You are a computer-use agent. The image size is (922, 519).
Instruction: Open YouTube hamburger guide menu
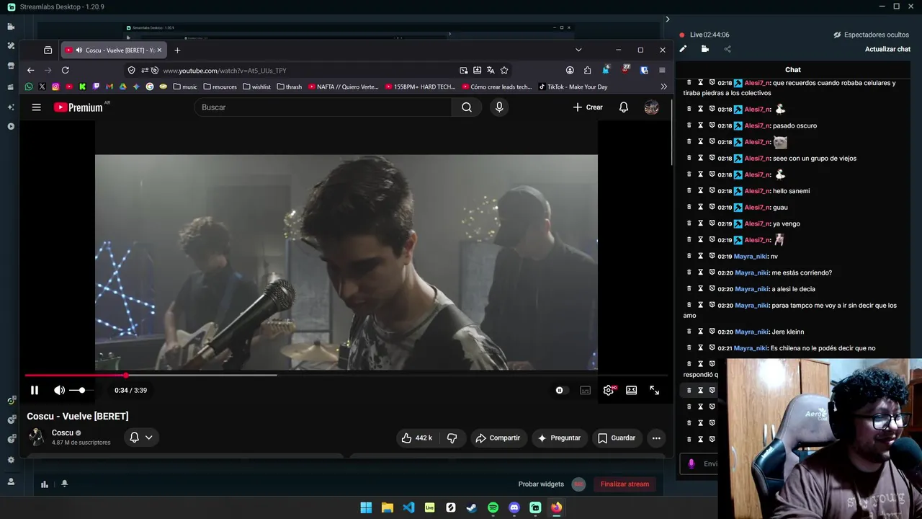pos(36,107)
